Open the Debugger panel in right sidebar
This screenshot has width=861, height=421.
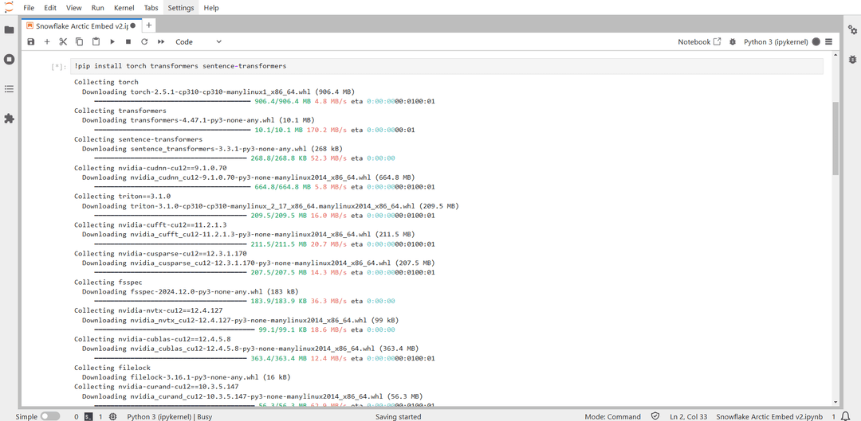tap(852, 59)
